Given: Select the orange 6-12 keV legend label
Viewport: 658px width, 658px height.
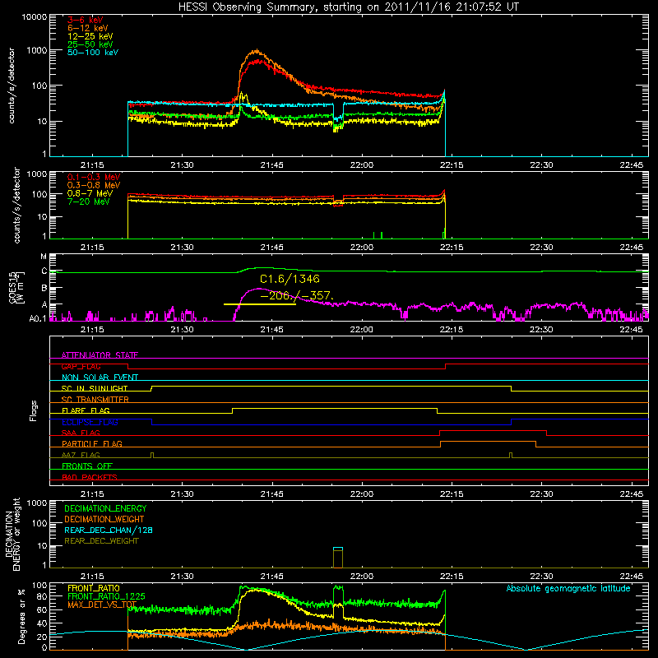Looking at the screenshot, I should 88,28.
